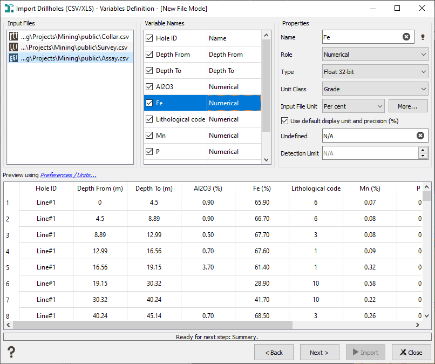Open help with the question mark icon
Image resolution: width=435 pixels, height=364 pixels.
11,353
